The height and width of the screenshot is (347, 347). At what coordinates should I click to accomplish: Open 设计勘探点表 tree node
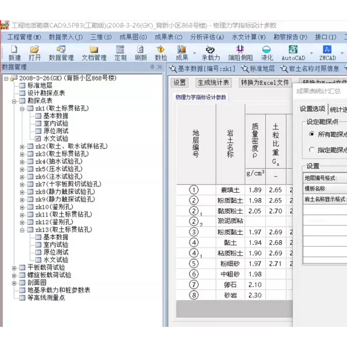click(46, 93)
